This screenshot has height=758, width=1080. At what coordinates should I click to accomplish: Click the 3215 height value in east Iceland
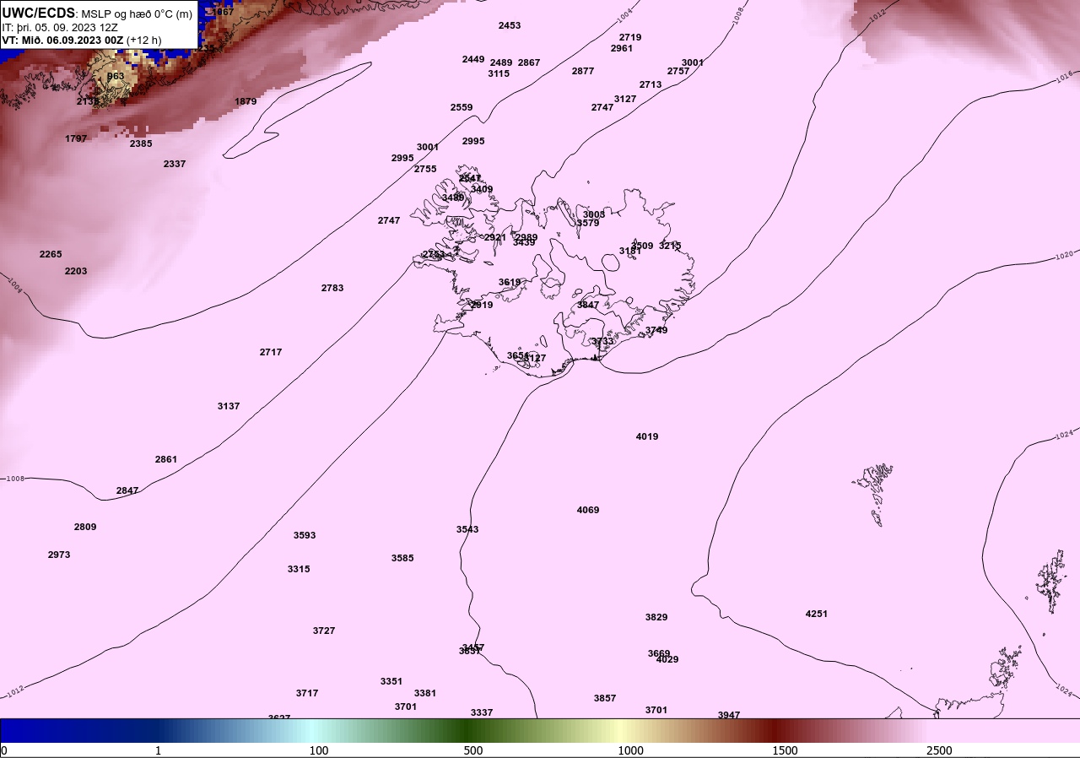(x=670, y=246)
